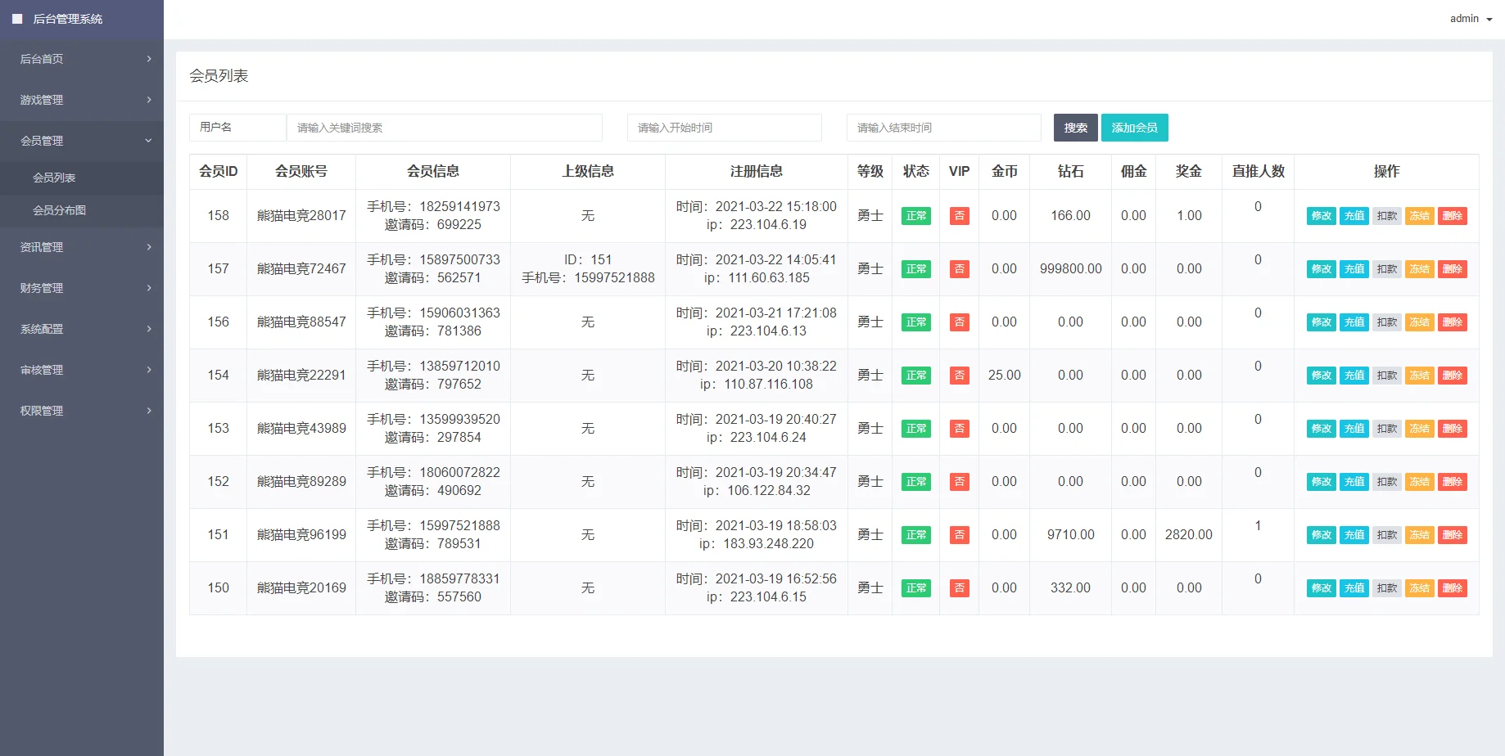Image resolution: width=1505 pixels, height=756 pixels.
Task: Toggle the 正常 status badge of member 157
Action: (915, 268)
